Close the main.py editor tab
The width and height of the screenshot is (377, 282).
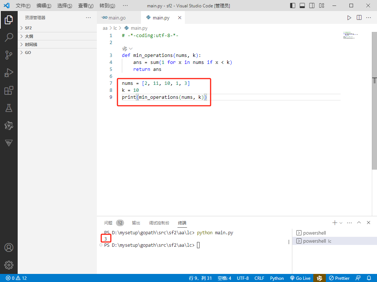180,18
